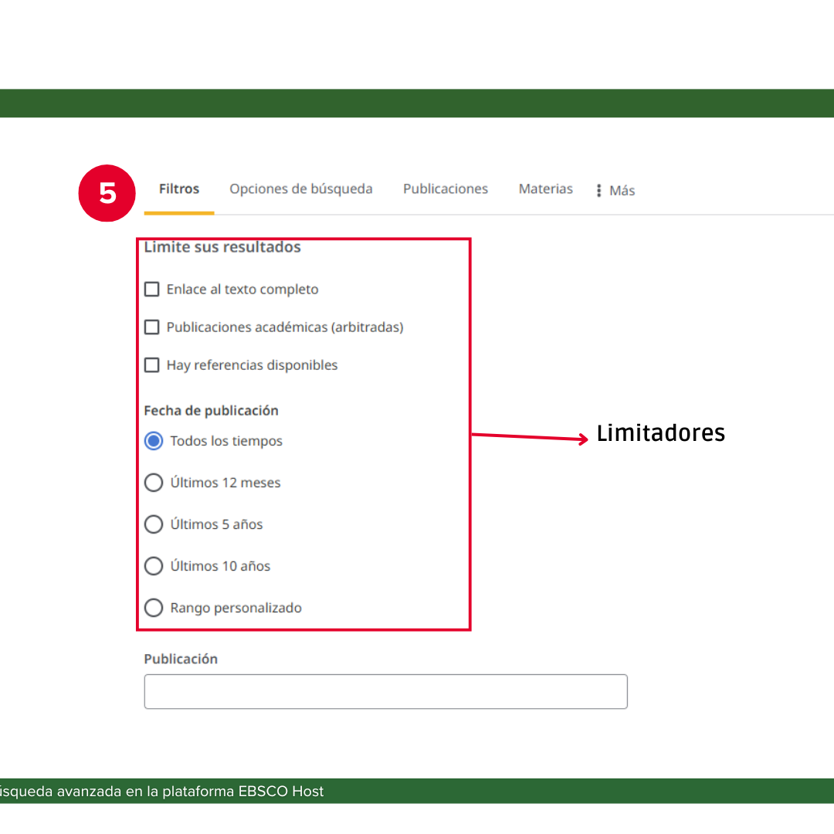834x834 pixels.
Task: Enable Hay referencias disponibles filter
Action: tap(151, 364)
